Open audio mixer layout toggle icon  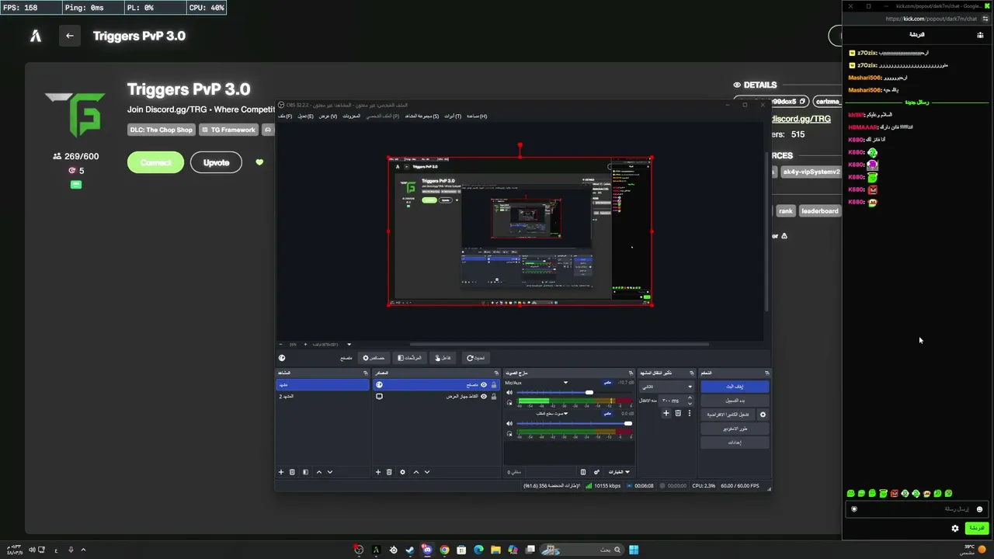click(583, 472)
